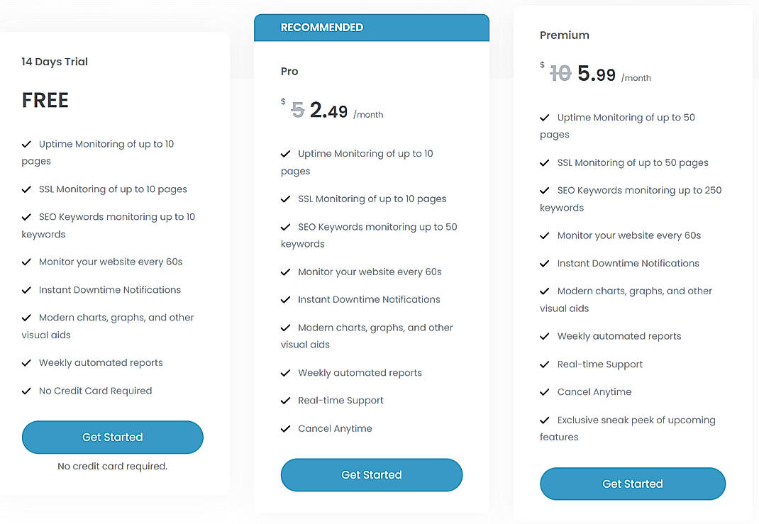Click Get Started on the Pro plan
The height and width of the screenshot is (524, 759).
coord(371,475)
